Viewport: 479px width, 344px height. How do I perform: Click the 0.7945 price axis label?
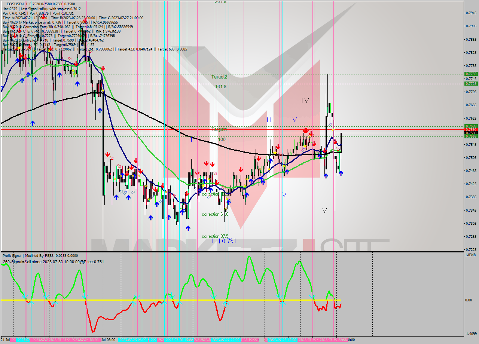pyautogui.click(x=471, y=13)
